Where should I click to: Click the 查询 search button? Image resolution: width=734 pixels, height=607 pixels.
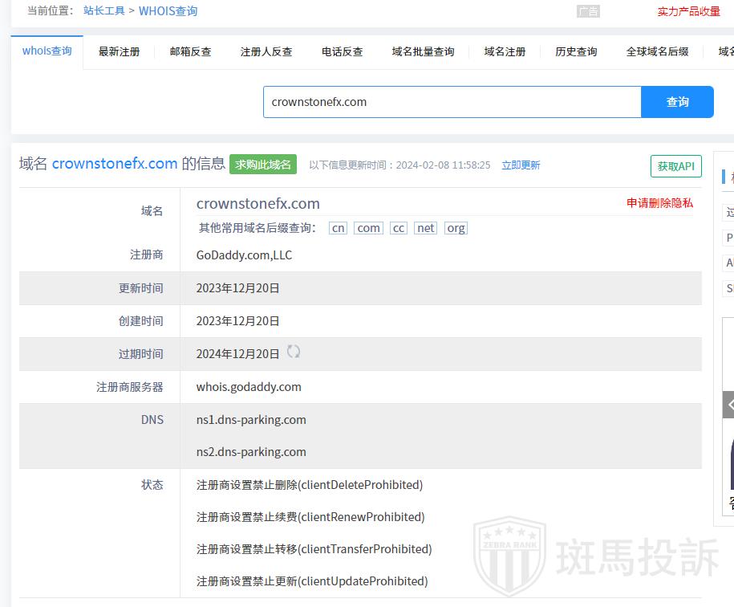click(677, 102)
